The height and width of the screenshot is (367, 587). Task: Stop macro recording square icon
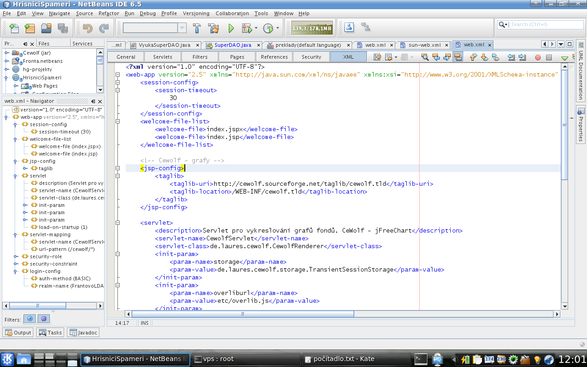(x=549, y=57)
